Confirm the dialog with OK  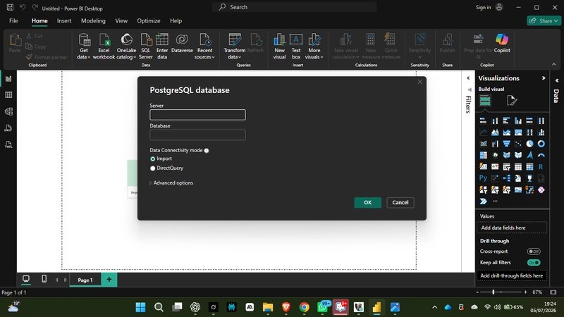[367, 203]
